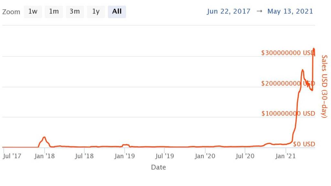Edit the end date May 13, 2021

point(290,11)
